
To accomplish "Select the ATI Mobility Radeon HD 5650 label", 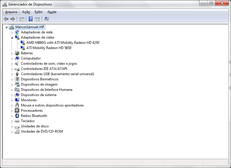I will (49, 48).
